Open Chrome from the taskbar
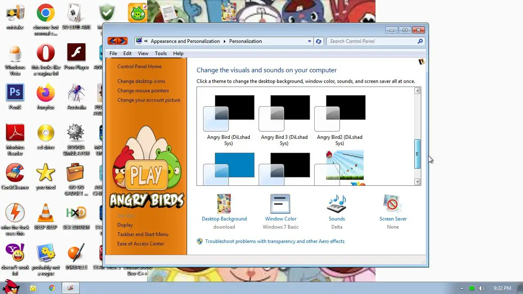The width and height of the screenshot is (523, 294). [52, 288]
